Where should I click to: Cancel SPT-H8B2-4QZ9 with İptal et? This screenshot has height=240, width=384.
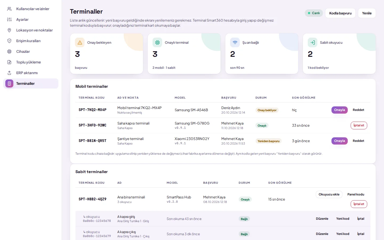coord(359,204)
